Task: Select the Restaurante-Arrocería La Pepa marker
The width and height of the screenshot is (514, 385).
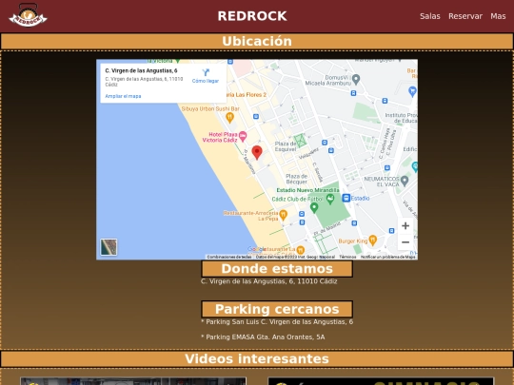Action: (284, 215)
